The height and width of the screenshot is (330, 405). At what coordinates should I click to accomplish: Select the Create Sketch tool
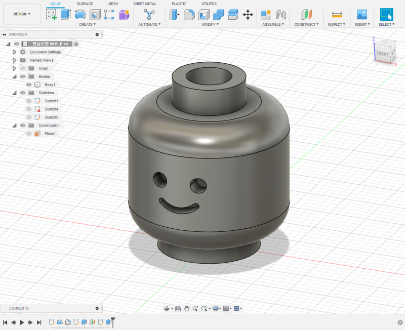coord(51,14)
